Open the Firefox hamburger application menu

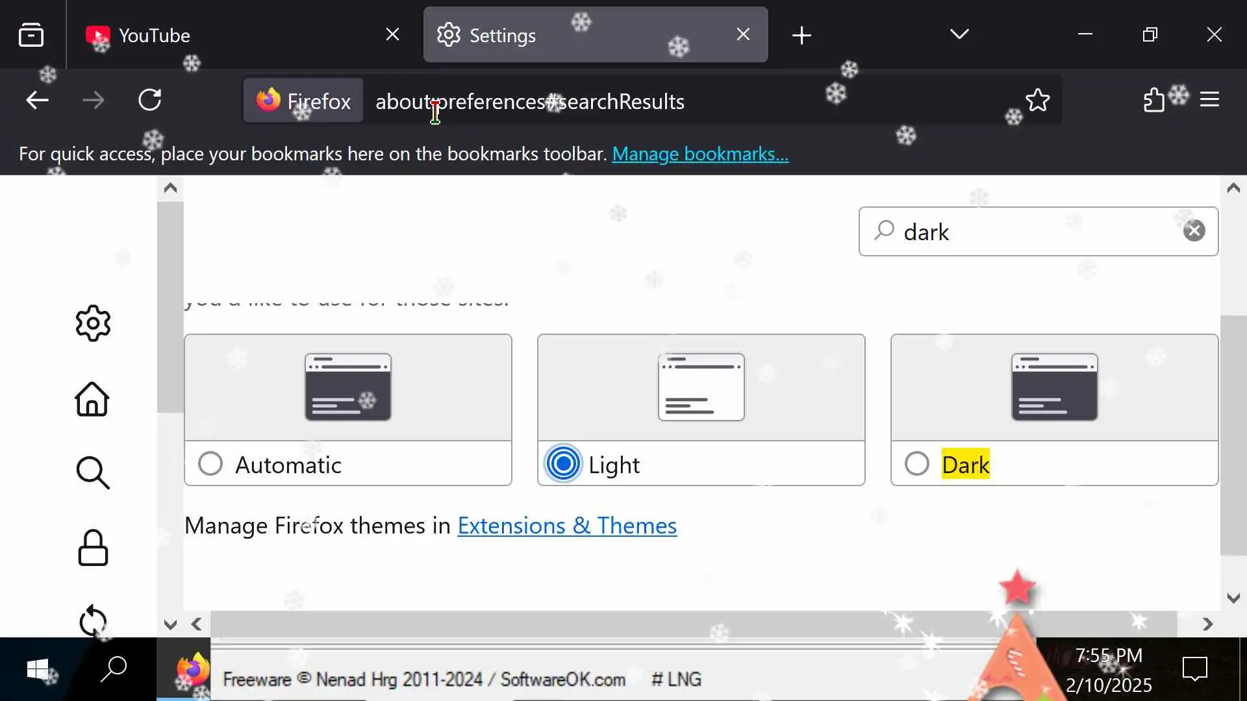point(1209,100)
